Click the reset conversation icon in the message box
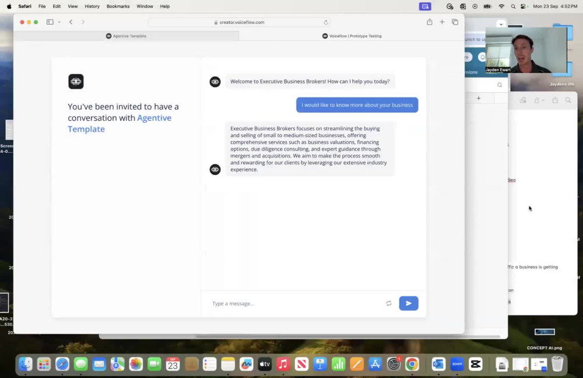This screenshot has width=583, height=378. click(388, 303)
